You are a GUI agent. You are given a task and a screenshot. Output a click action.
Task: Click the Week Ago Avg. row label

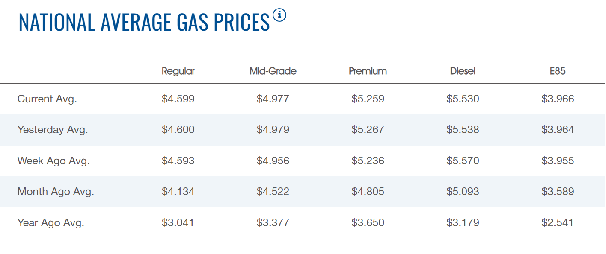(x=53, y=161)
